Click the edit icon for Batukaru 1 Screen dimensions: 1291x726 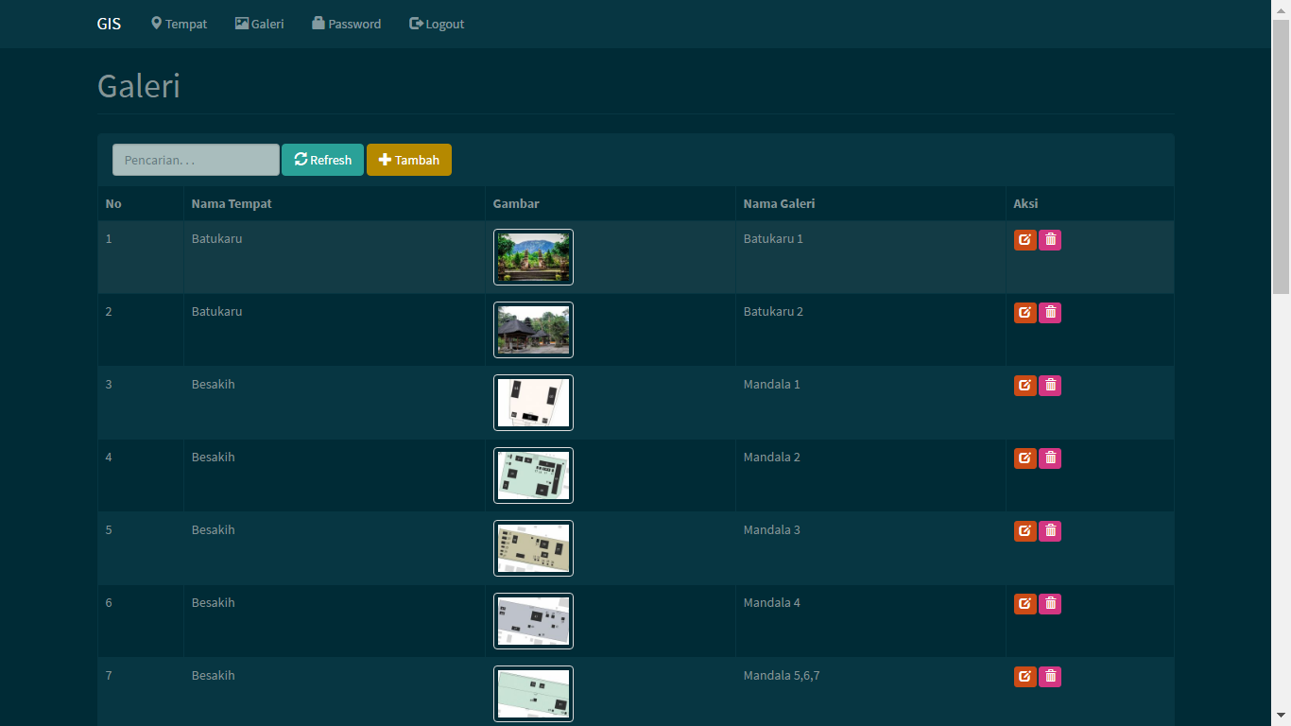point(1024,240)
